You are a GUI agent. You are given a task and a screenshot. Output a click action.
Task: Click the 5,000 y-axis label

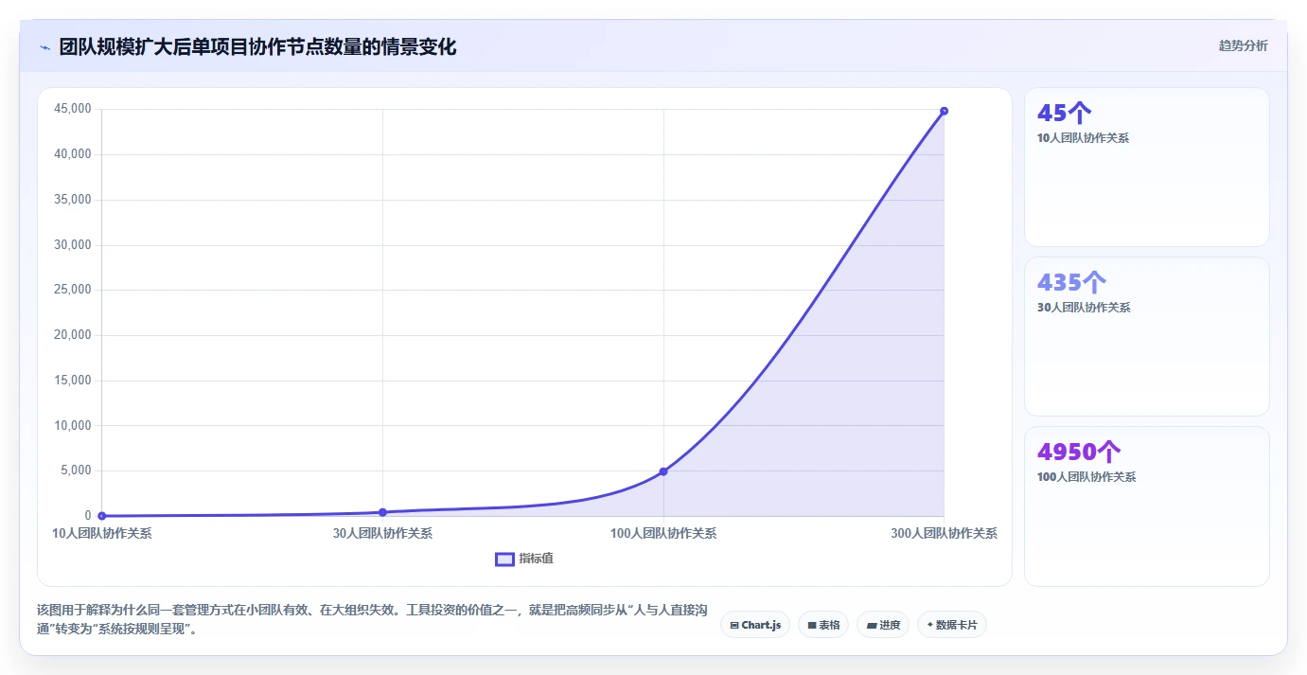76,471
